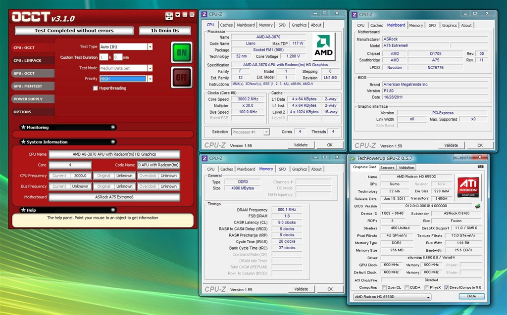Start the test with the green ON button
Image resolution: width=507 pixels, height=315 pixels.
coord(182,52)
